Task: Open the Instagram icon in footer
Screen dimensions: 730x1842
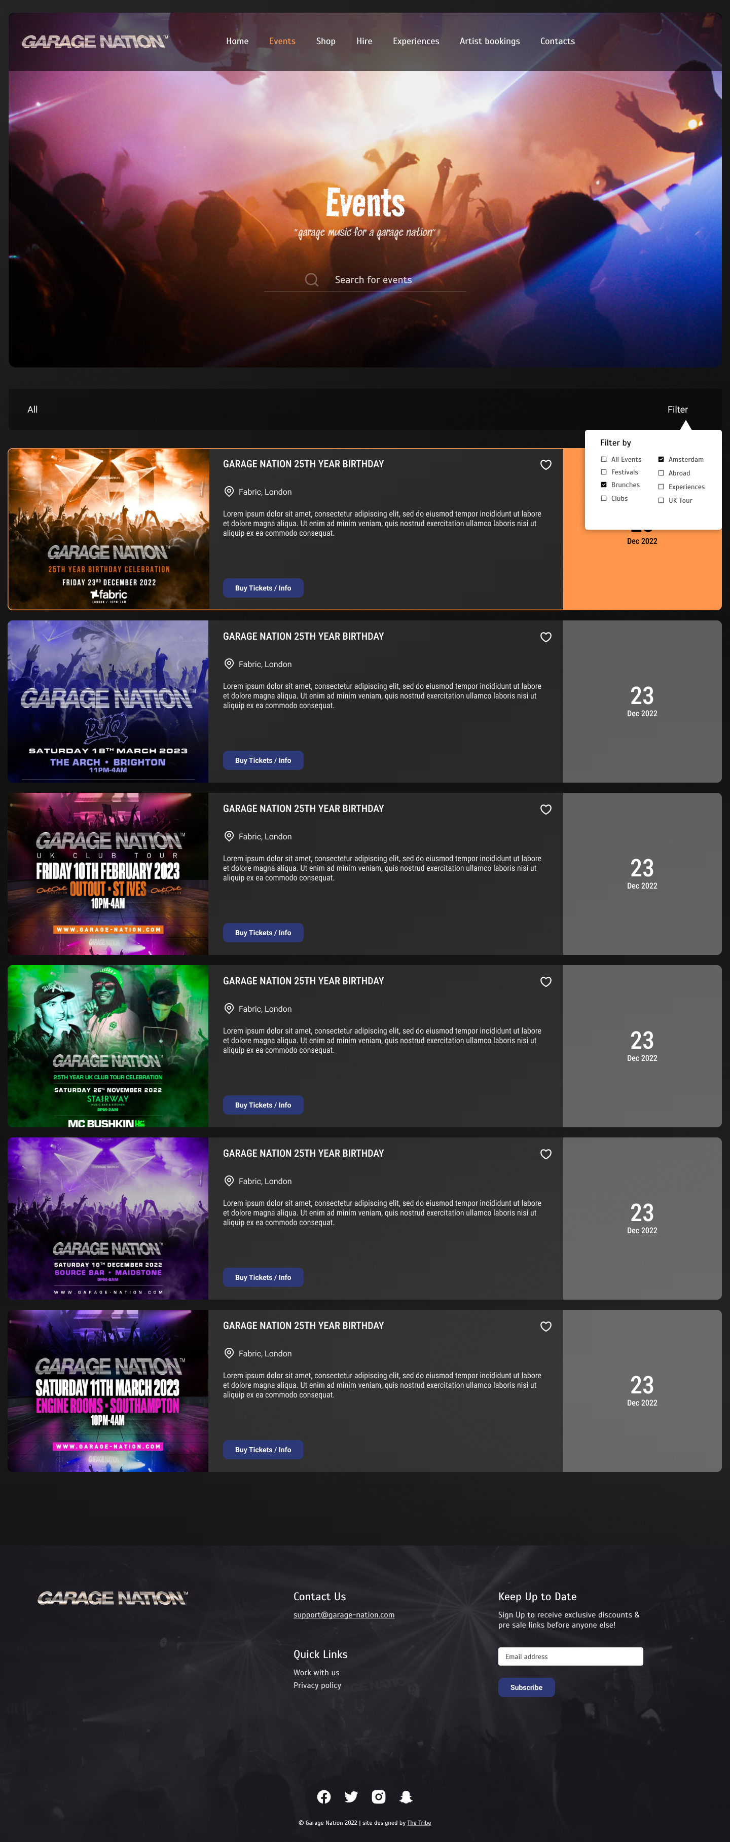Action: coord(379,1796)
